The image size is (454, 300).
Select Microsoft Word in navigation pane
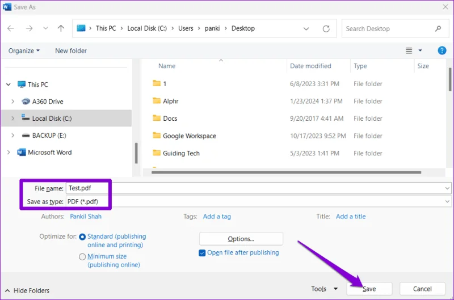(x=49, y=152)
